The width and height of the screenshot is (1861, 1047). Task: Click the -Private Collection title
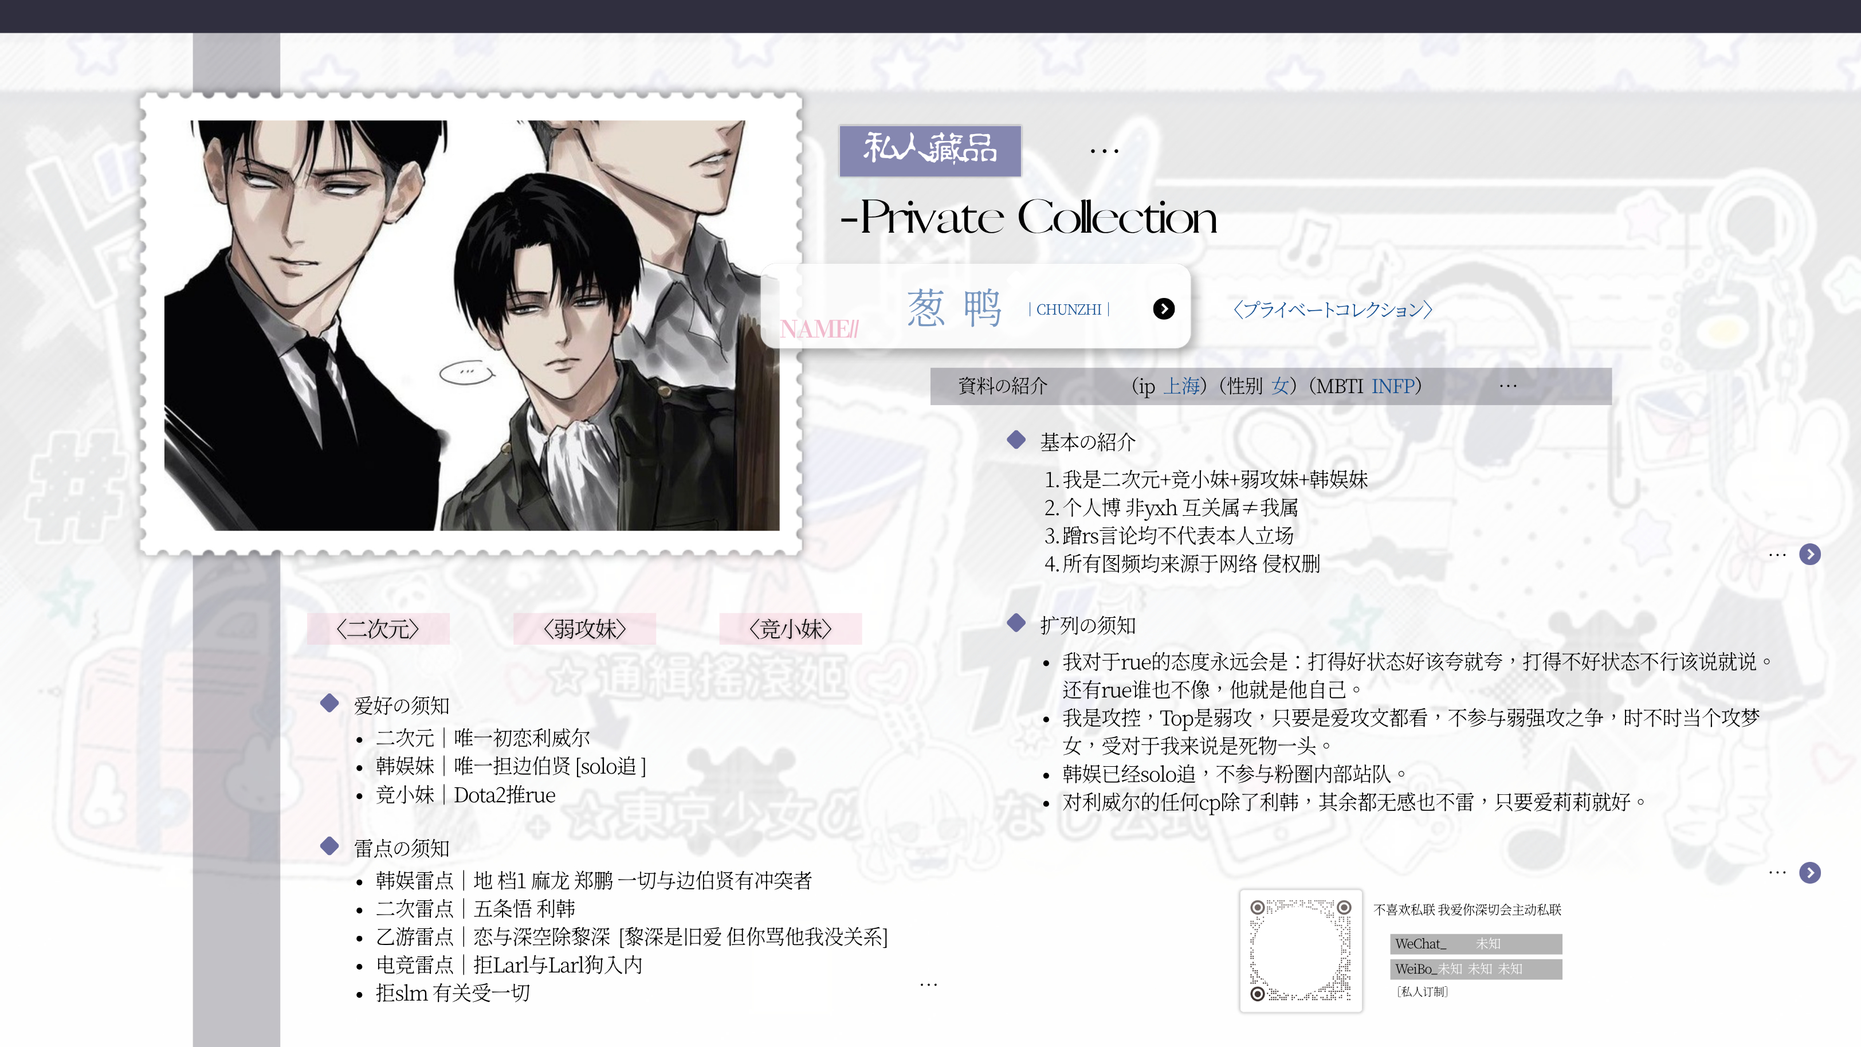coord(1028,218)
